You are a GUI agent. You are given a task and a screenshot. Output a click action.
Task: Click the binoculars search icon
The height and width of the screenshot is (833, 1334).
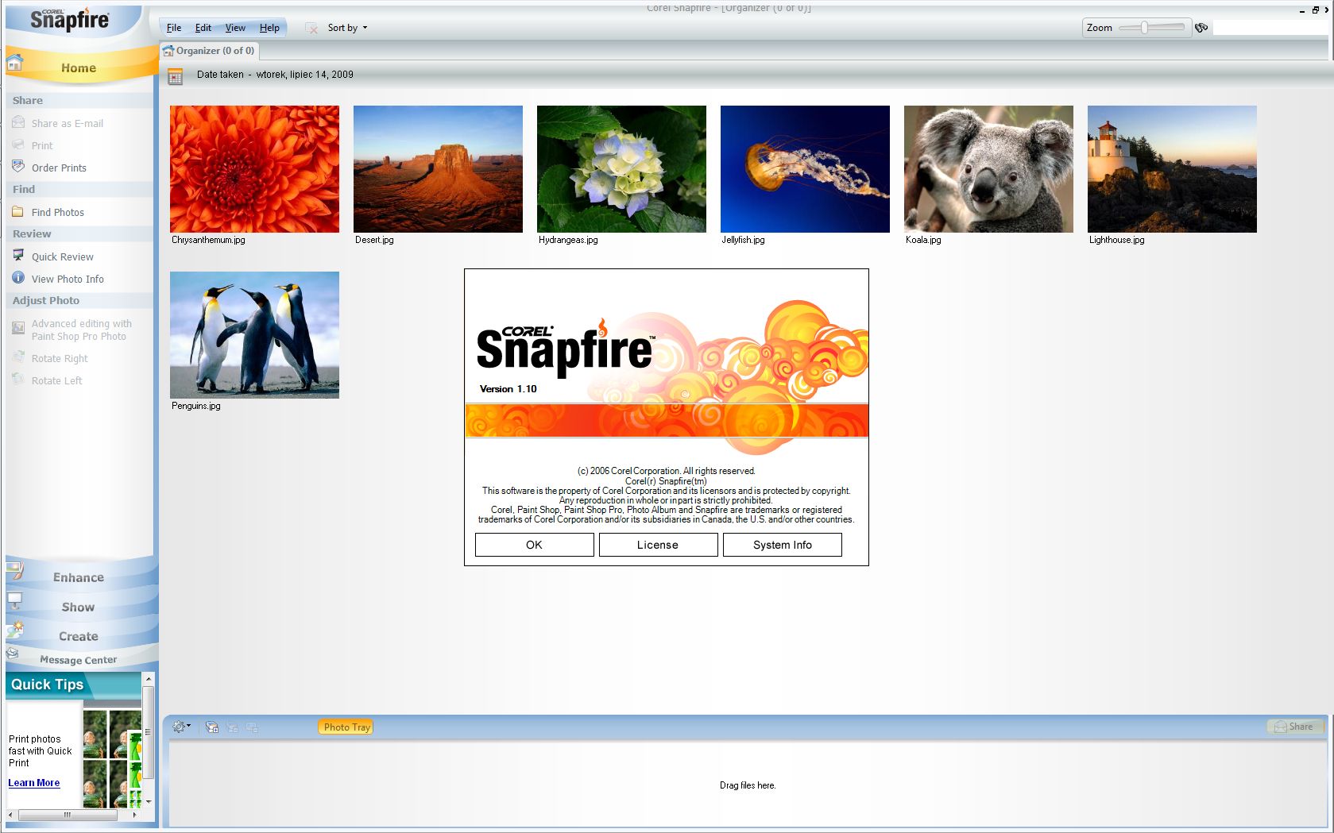click(x=1201, y=28)
